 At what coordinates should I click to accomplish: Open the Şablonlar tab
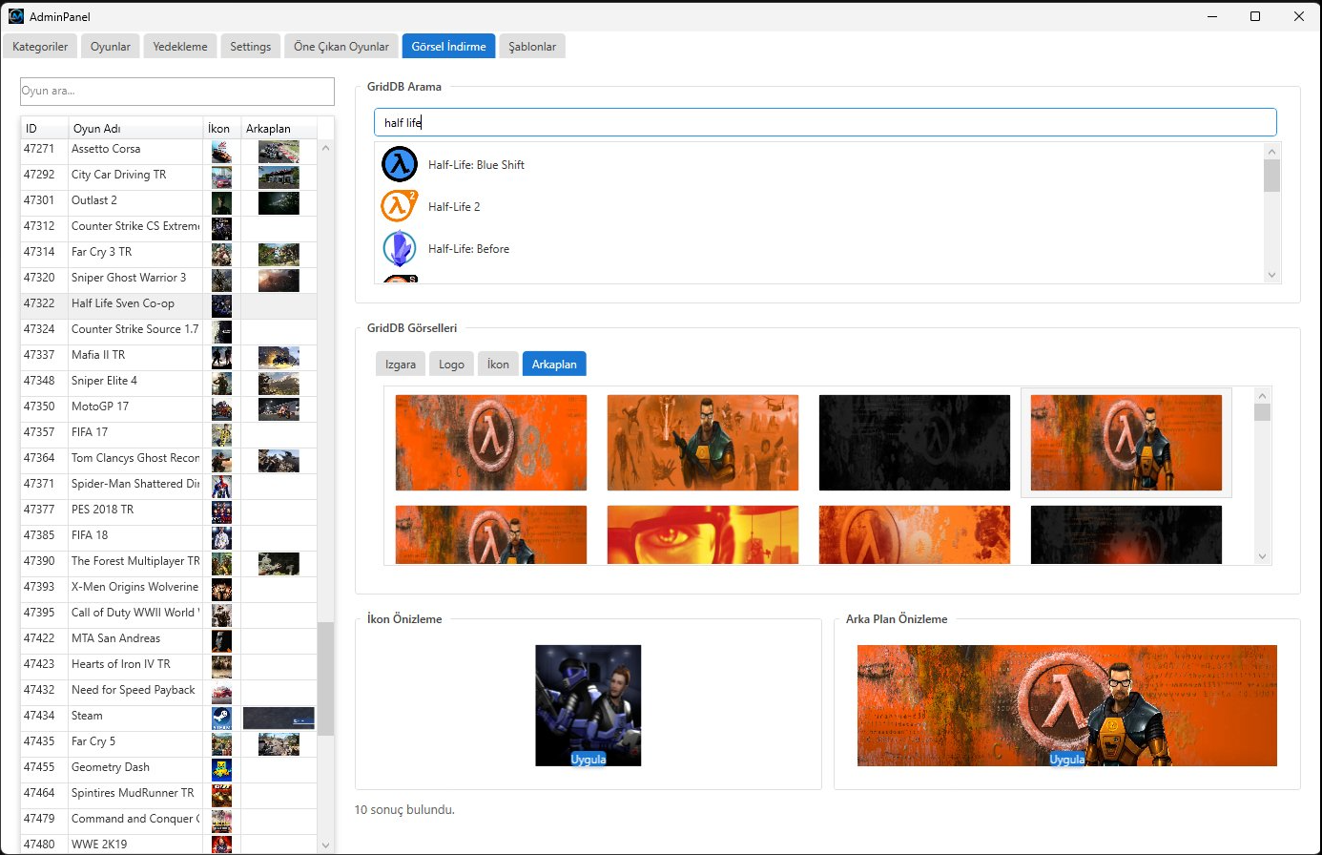(532, 47)
